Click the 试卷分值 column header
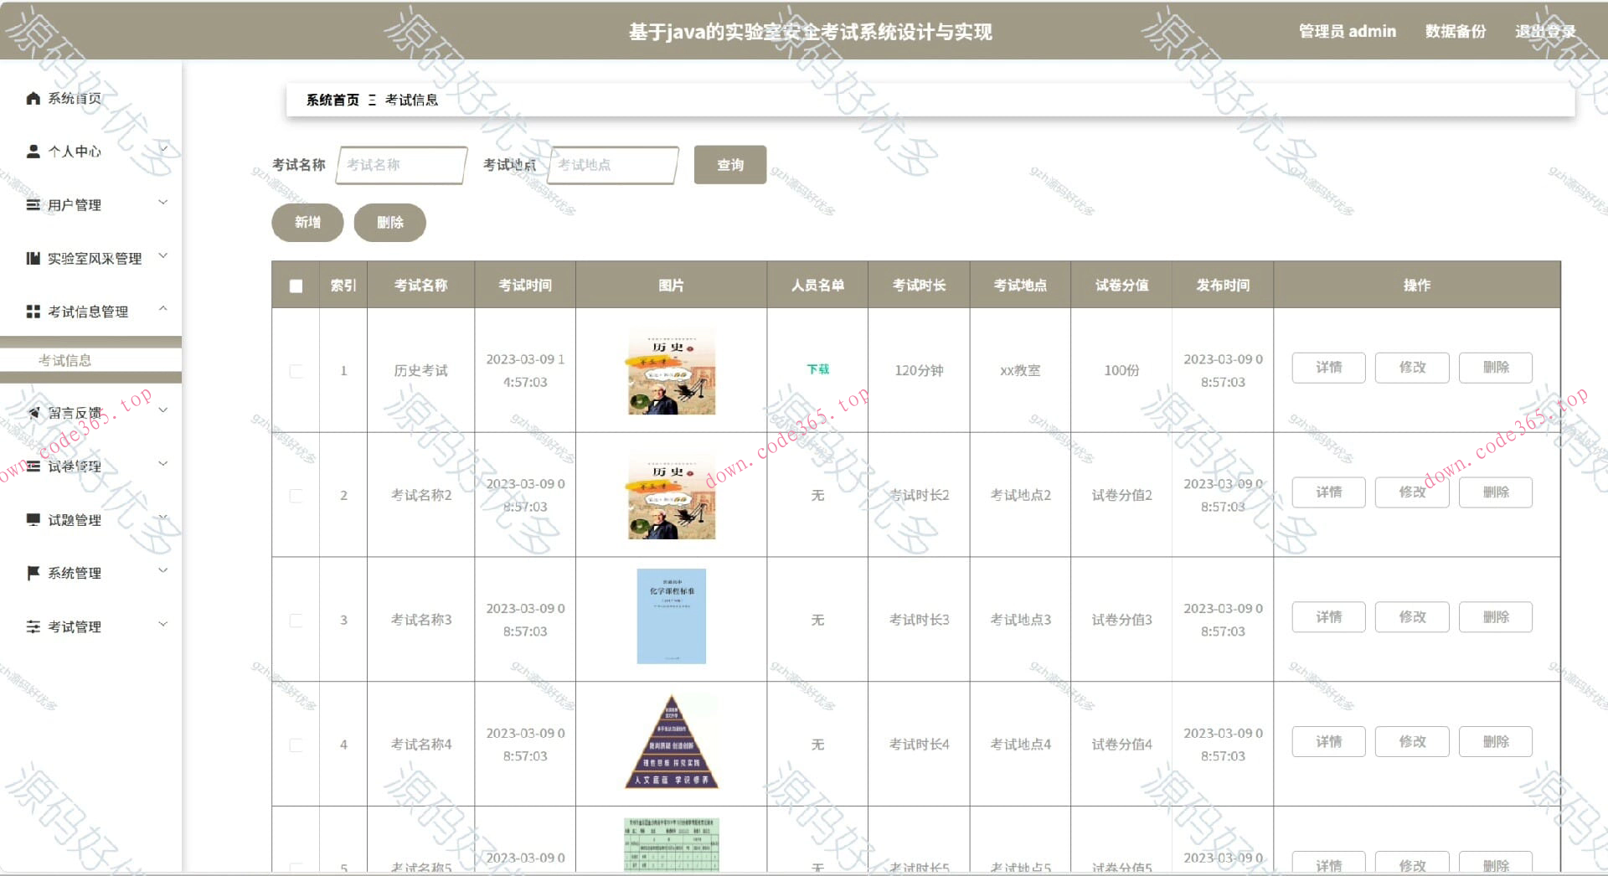1608x876 pixels. (x=1121, y=286)
